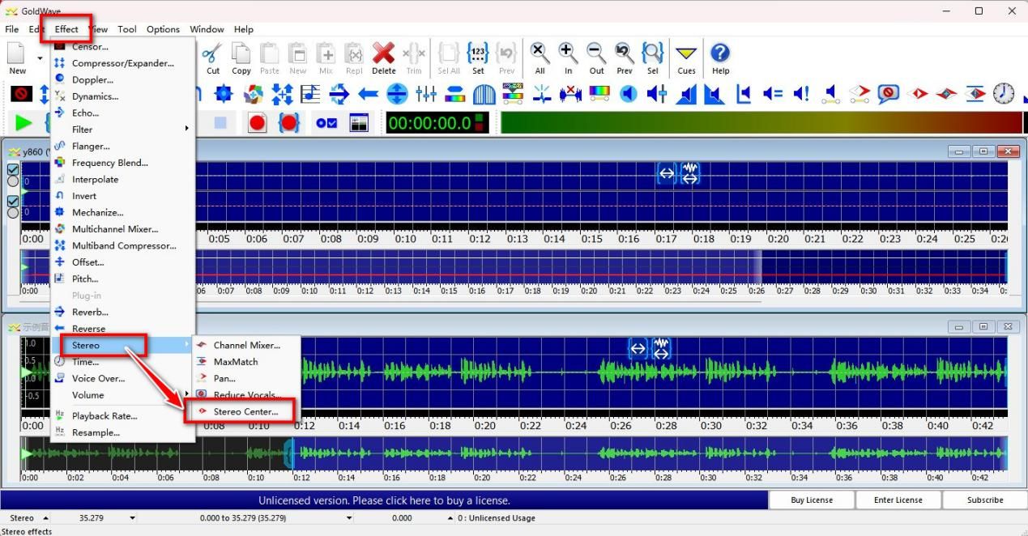Open the Tool menu
This screenshot has width=1028, height=536.
[127, 29]
